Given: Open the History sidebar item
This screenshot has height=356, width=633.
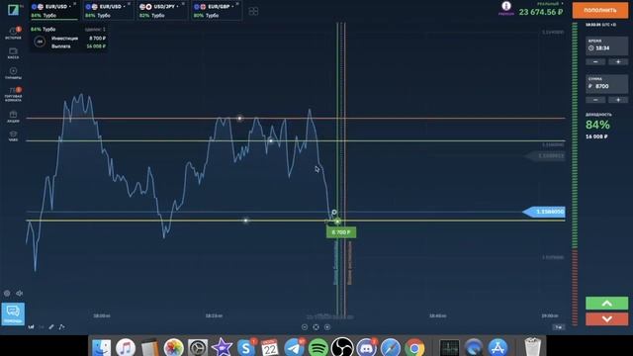Looking at the screenshot, I should pos(13,34).
